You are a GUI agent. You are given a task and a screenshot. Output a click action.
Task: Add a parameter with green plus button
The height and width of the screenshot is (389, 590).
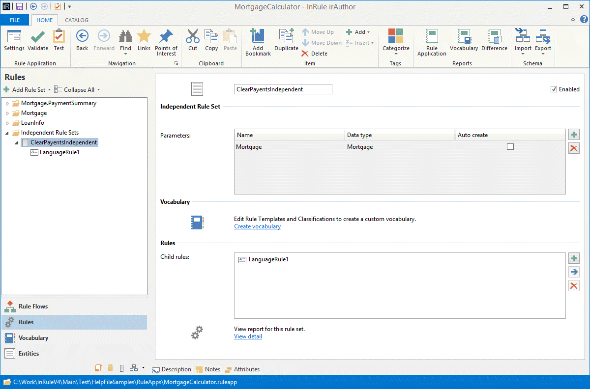[574, 135]
